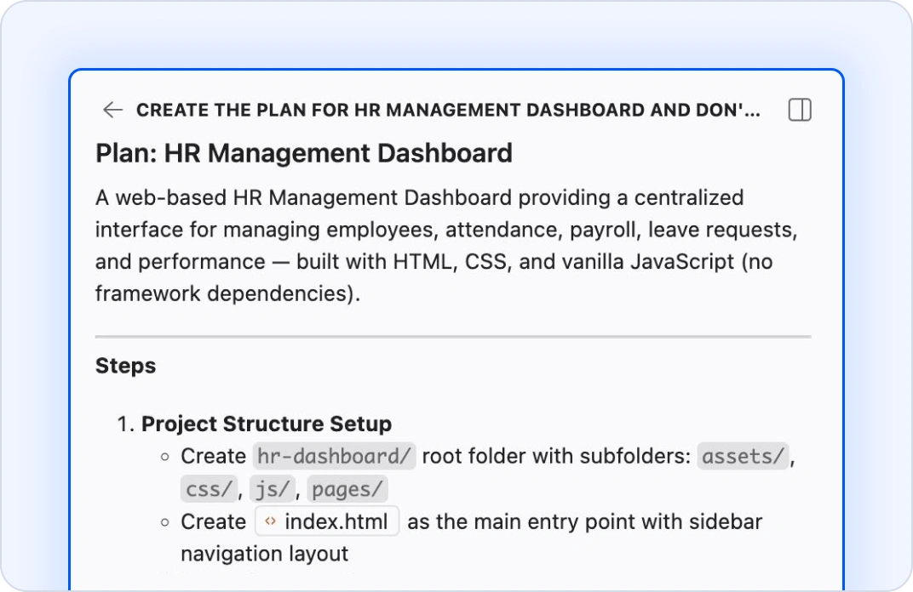Click the step number '1.' marker
The image size is (913, 592).
126,424
